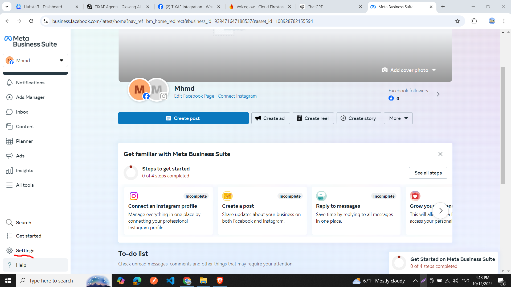Click Get Started floating progress ring
Screen dimensions: 511x287
(399, 263)
